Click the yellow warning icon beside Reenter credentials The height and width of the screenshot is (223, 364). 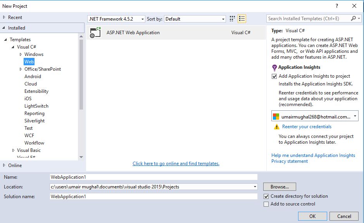(277, 127)
